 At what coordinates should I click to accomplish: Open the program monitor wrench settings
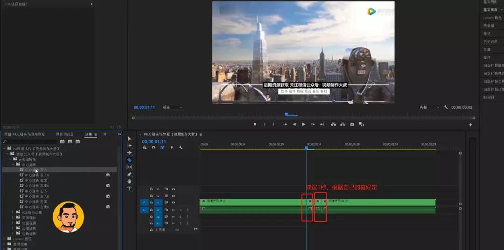(x=446, y=107)
